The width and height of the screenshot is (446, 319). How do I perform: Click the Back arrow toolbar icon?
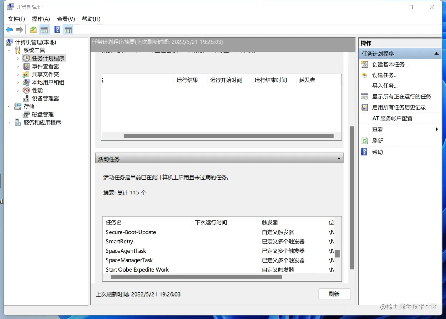[9, 30]
